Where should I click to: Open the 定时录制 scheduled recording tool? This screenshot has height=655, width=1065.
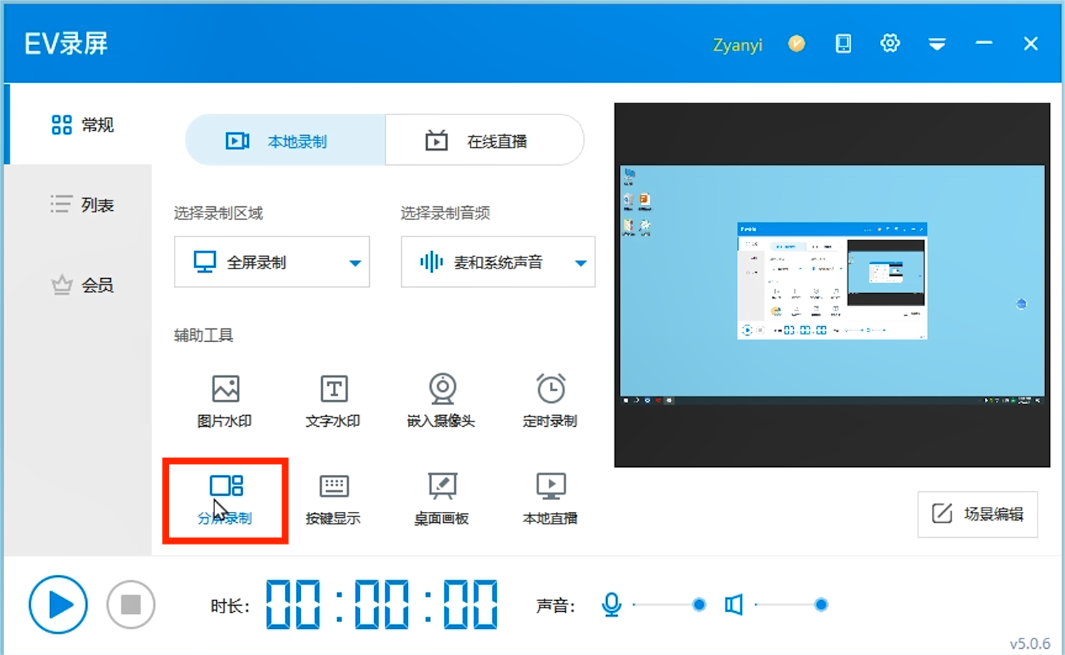550,401
